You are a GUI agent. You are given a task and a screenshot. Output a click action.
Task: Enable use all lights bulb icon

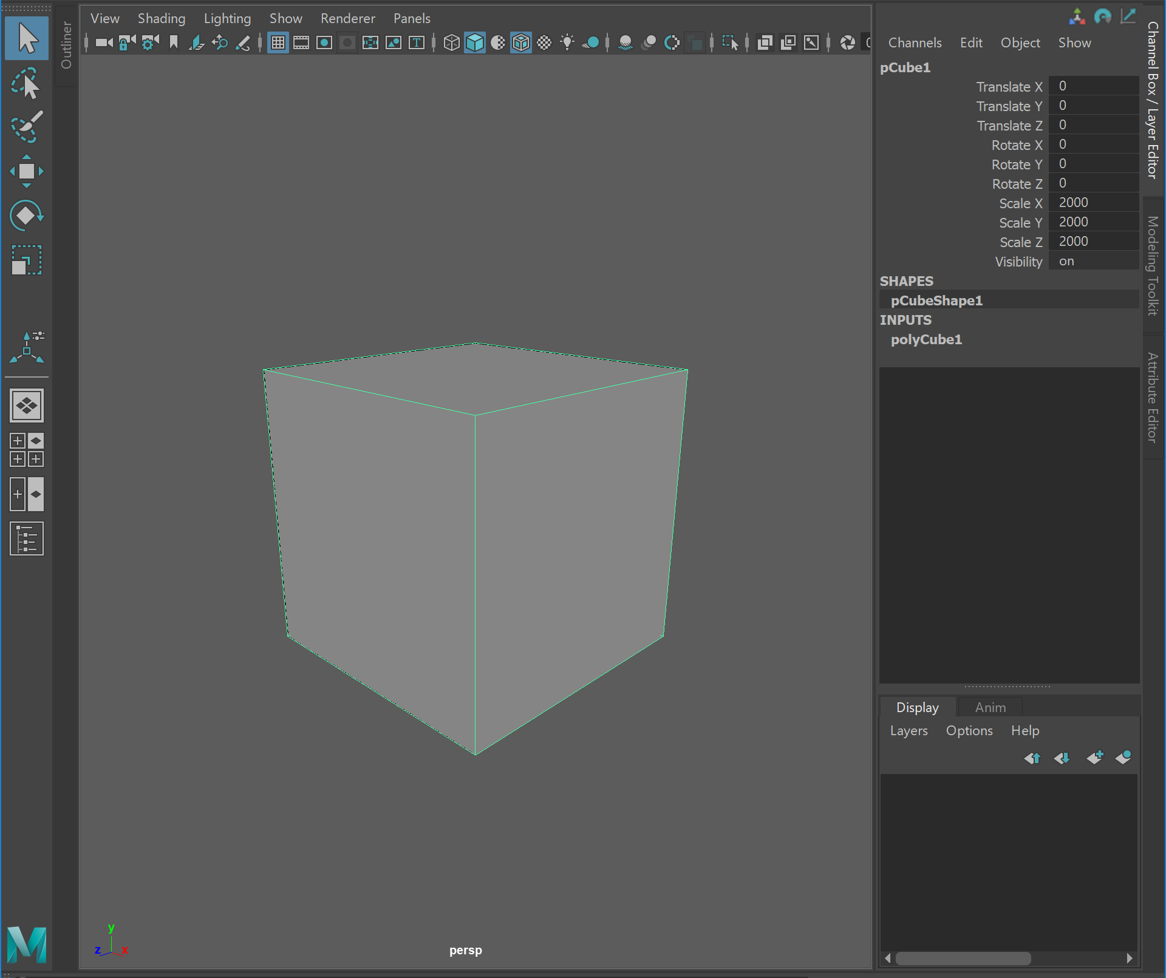(x=567, y=42)
